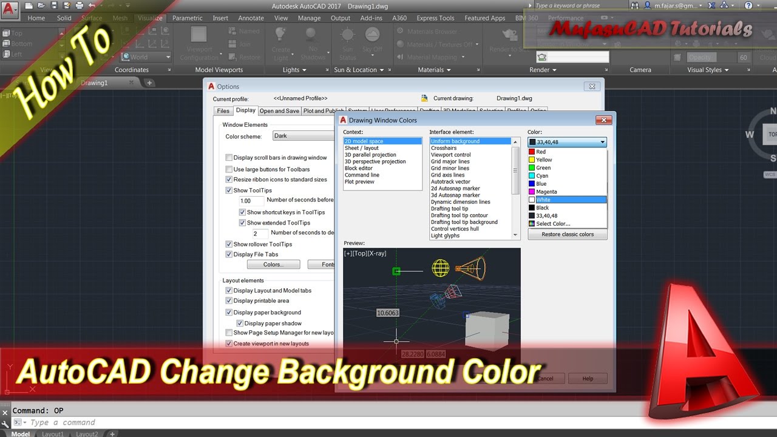
Task: Click the Colors... button
Action: pos(273,265)
